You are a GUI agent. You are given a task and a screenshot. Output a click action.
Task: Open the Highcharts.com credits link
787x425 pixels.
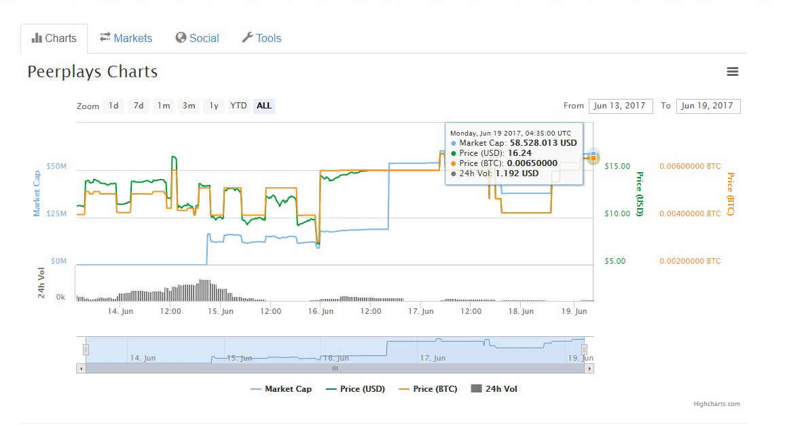coord(717,404)
